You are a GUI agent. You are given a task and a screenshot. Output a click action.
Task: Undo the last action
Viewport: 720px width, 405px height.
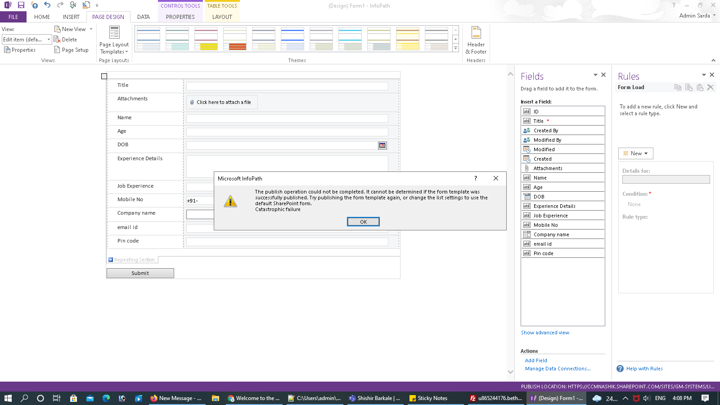pos(47,5)
